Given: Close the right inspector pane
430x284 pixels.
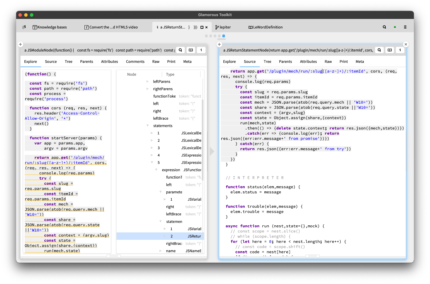Looking at the screenshot, I should pos(406,44).
